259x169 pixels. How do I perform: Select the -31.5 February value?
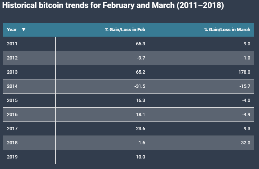pyautogui.click(x=140, y=86)
